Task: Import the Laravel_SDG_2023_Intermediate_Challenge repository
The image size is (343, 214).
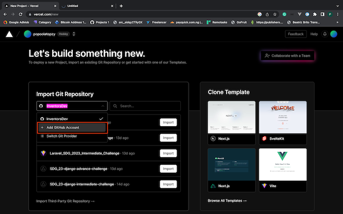Action: click(x=168, y=153)
